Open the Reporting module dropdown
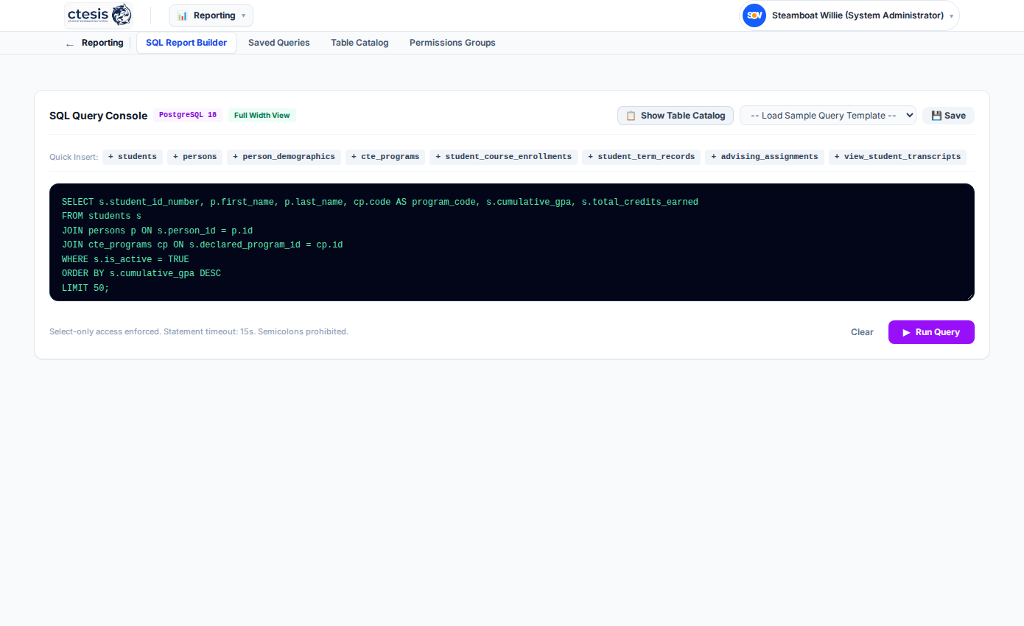 211,15
